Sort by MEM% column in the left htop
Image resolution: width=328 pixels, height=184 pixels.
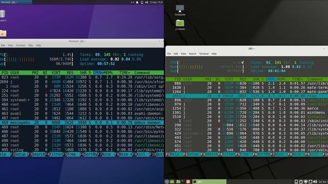pyautogui.click(x=108, y=73)
